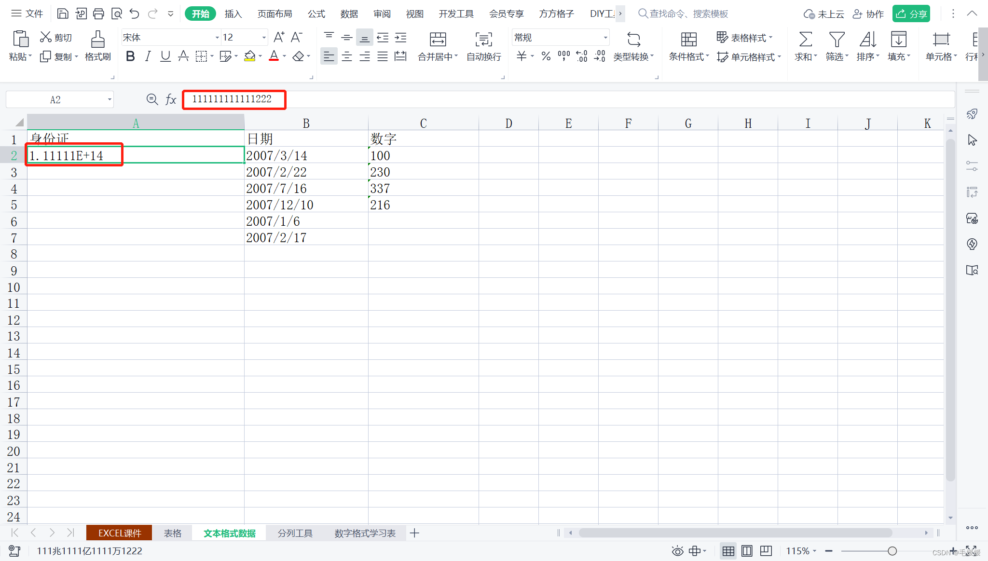Click the Undo arrow icon
The image size is (988, 561).
pos(135,14)
